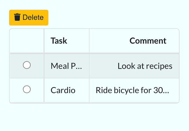Select the Meal P… row radio button
The width and height of the screenshot is (189, 131).
(27, 65)
